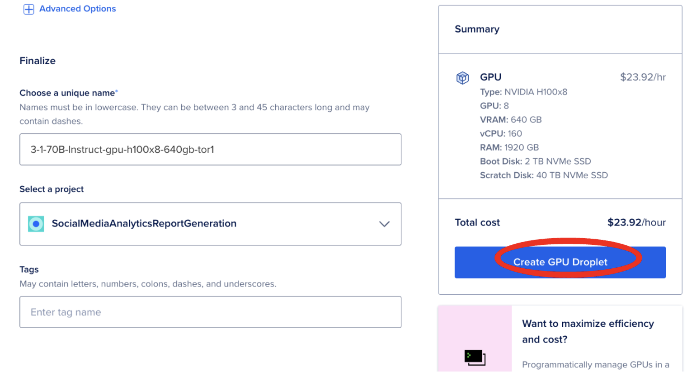689x383 pixels.
Task: Click the 'Want to maximize efficiency and cost?' heading
Action: pyautogui.click(x=588, y=331)
